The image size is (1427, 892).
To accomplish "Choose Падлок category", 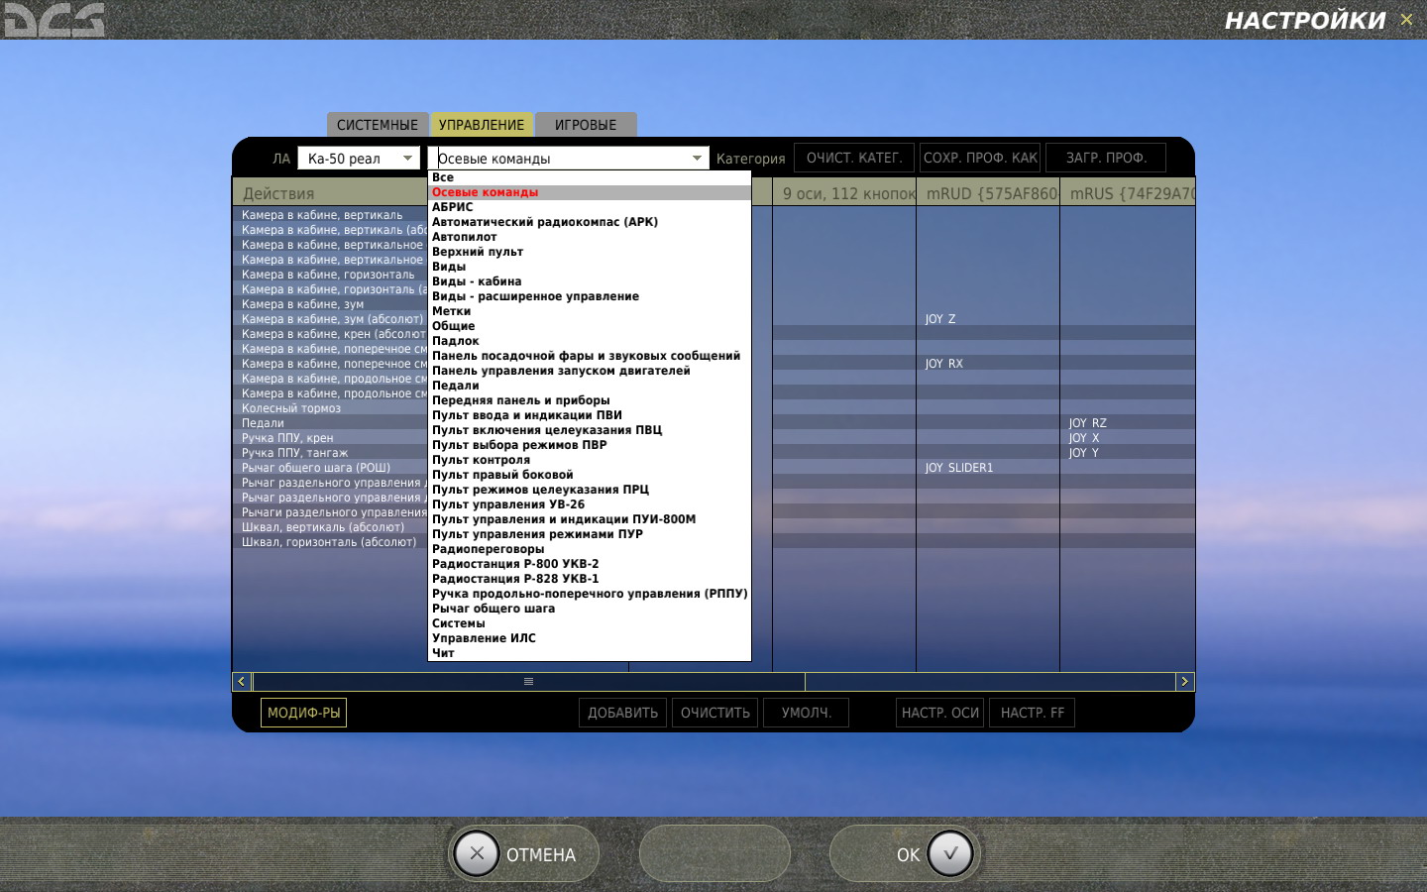I will pos(590,341).
